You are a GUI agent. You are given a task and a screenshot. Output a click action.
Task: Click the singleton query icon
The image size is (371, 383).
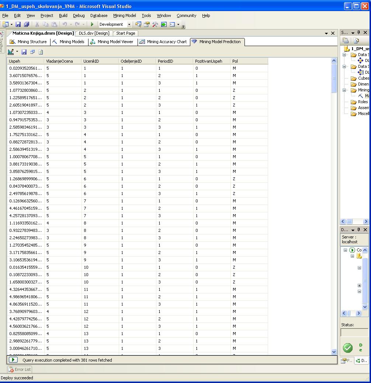point(32,52)
